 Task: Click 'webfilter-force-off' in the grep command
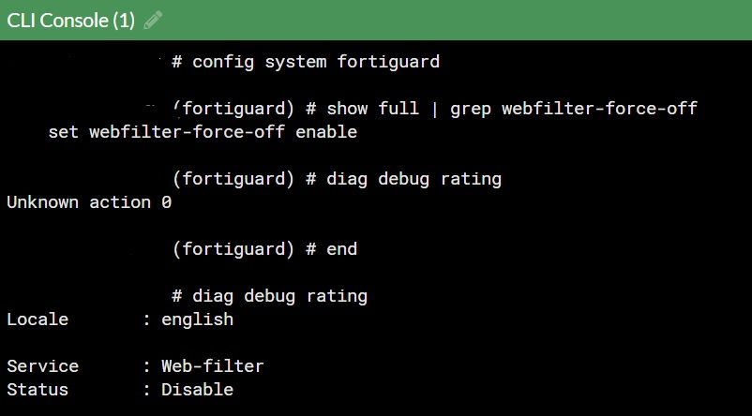[x=599, y=109]
